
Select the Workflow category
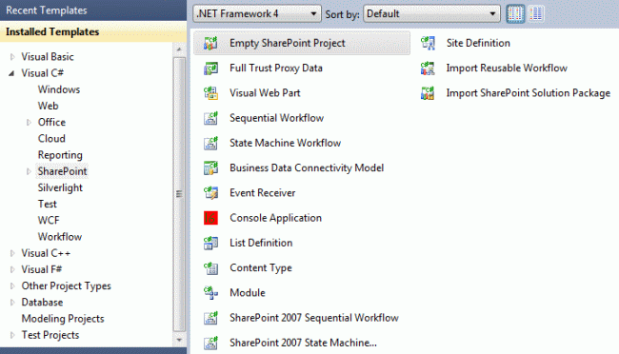(x=60, y=237)
